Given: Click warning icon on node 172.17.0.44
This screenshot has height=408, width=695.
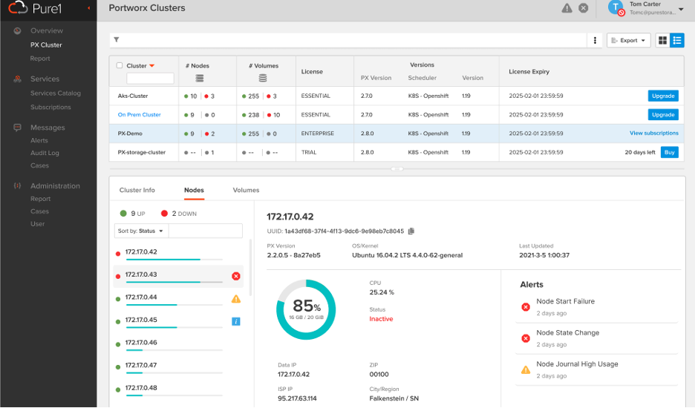Looking at the screenshot, I should pyautogui.click(x=236, y=299).
